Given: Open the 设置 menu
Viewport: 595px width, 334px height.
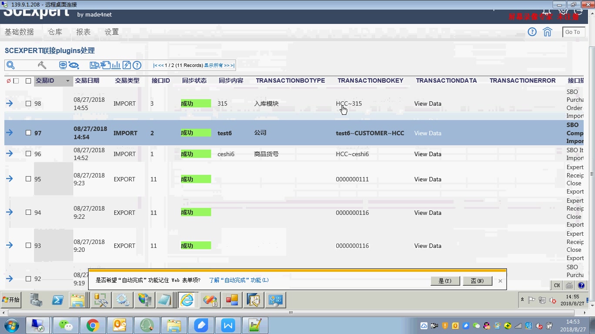Looking at the screenshot, I should pos(111,32).
